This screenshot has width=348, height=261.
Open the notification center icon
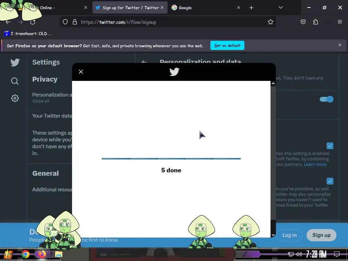[x=337, y=254]
